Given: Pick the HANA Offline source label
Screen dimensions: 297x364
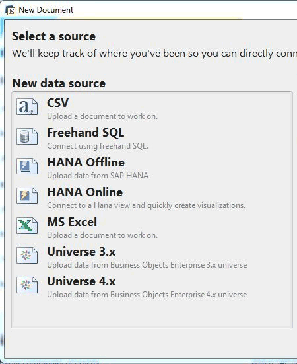Looking at the screenshot, I should (x=86, y=163).
